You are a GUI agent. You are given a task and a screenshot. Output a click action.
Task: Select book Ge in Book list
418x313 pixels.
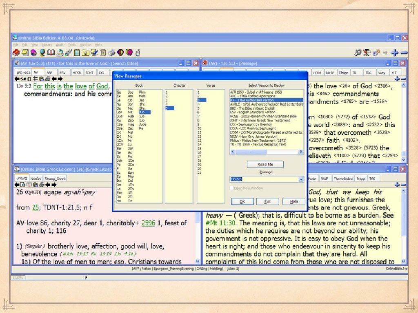[x=119, y=92]
